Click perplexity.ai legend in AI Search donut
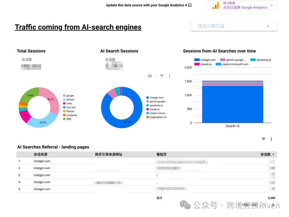289x217 pixels. (x=154, y=105)
